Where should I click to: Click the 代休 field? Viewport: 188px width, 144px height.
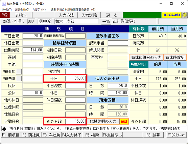(x=33, y=86)
